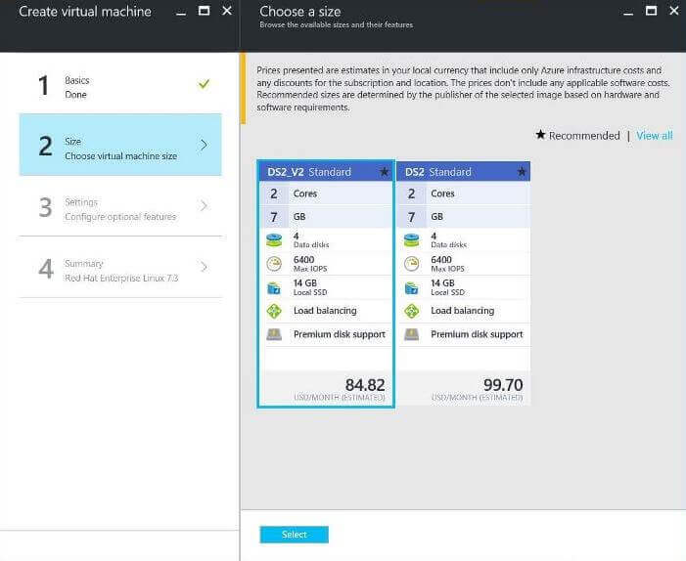Click the green checkmark next to Basics

tap(204, 83)
